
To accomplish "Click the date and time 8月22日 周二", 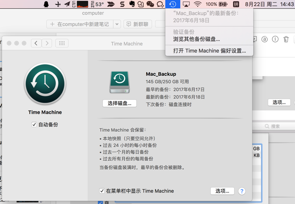I will (261, 4).
